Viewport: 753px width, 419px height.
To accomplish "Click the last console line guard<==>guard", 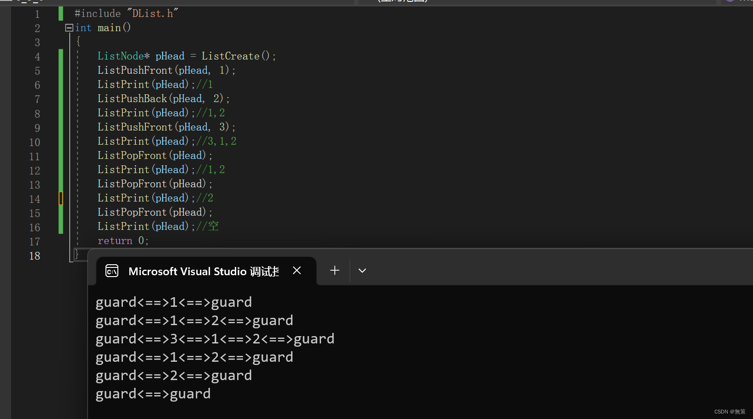I will 153,394.
